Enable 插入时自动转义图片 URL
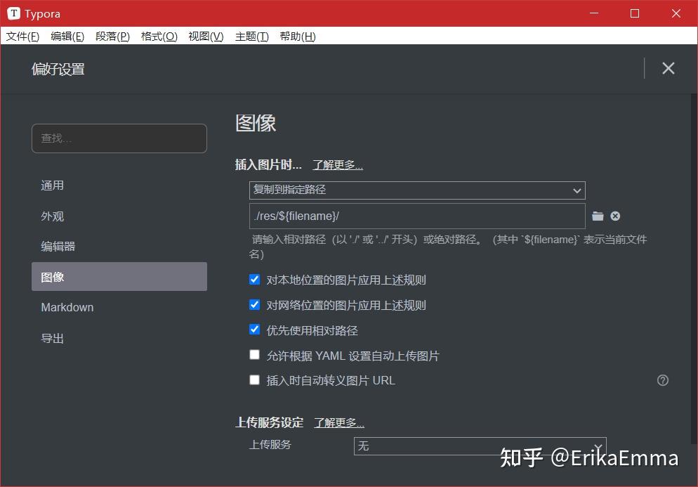Image resolution: width=698 pixels, height=487 pixels. point(254,380)
